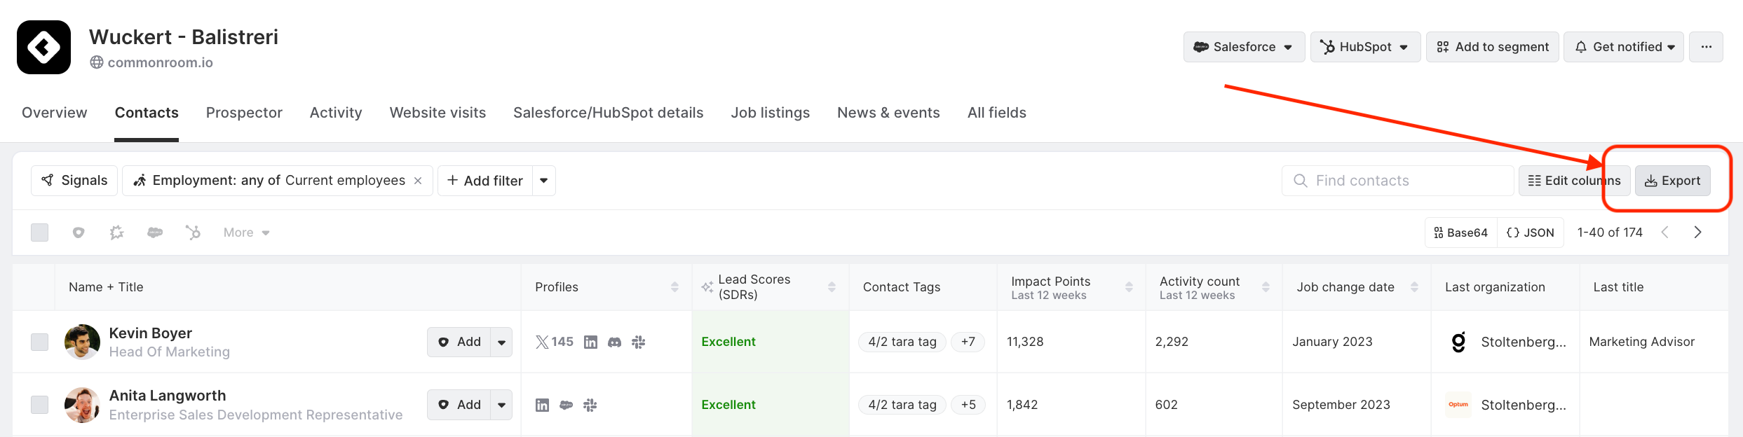Select Kevin Boyer's row checkbox

40,342
